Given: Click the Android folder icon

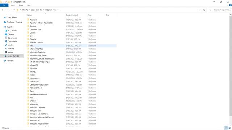Looking at the screenshot, I should 28,19.
